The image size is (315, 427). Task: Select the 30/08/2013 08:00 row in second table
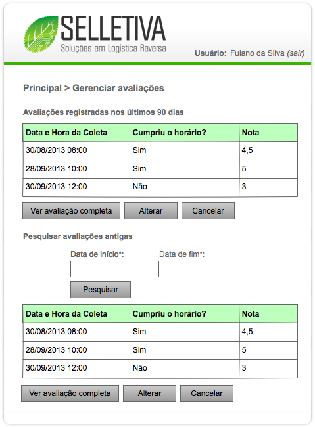point(160,332)
